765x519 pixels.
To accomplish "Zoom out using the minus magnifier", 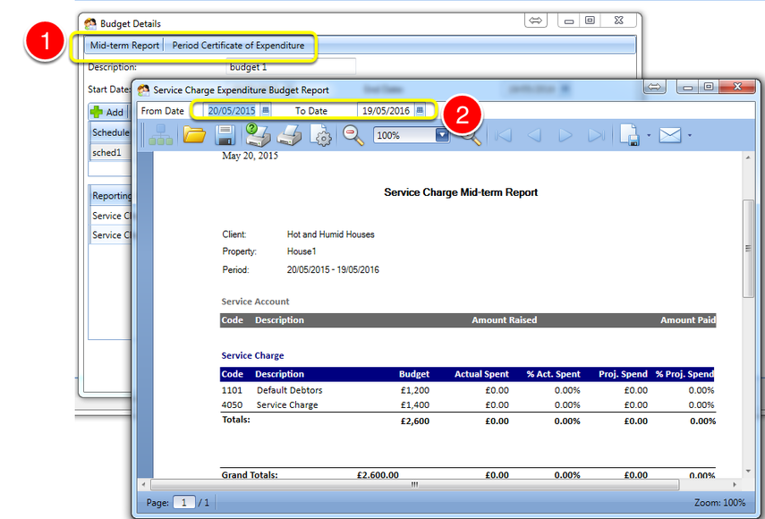I will click(353, 135).
